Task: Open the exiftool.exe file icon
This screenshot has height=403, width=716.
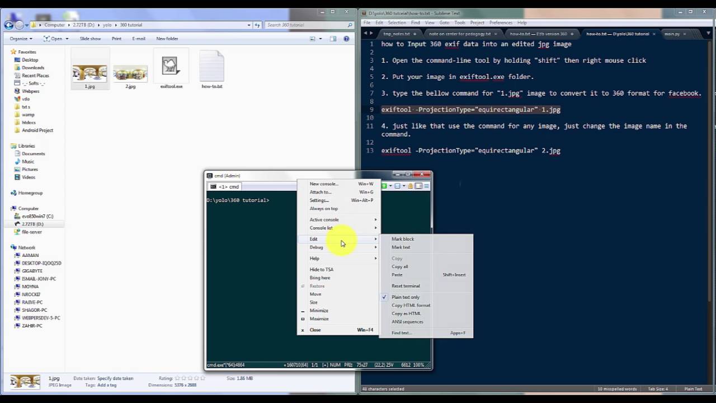Action: coord(171,67)
